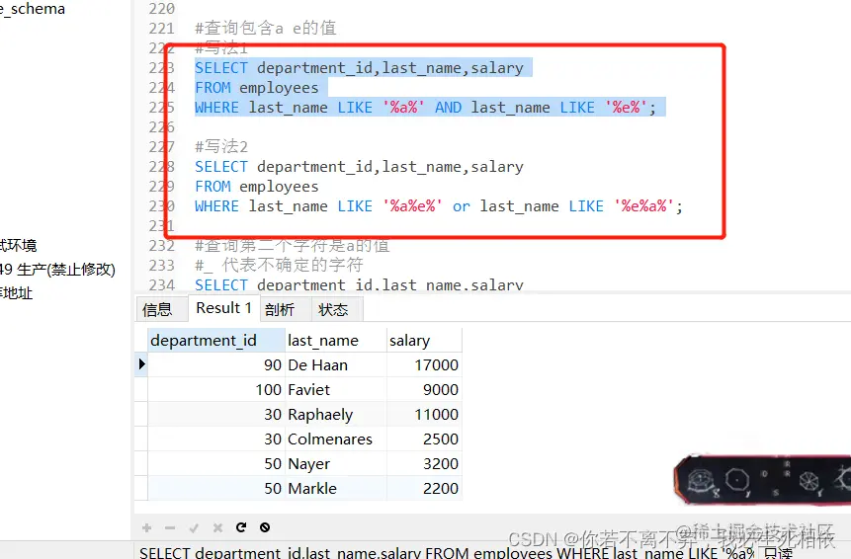Click the discard changes X icon

point(217,527)
